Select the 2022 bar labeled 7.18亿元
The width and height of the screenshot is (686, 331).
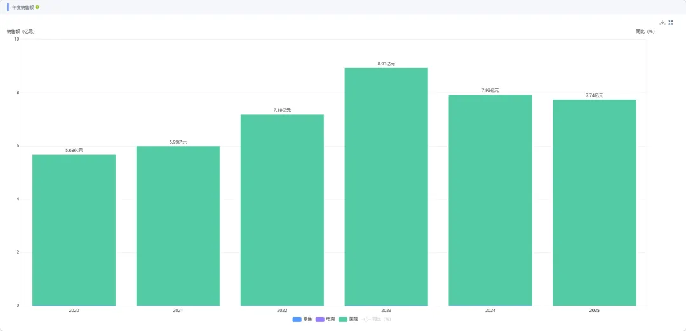(x=282, y=210)
